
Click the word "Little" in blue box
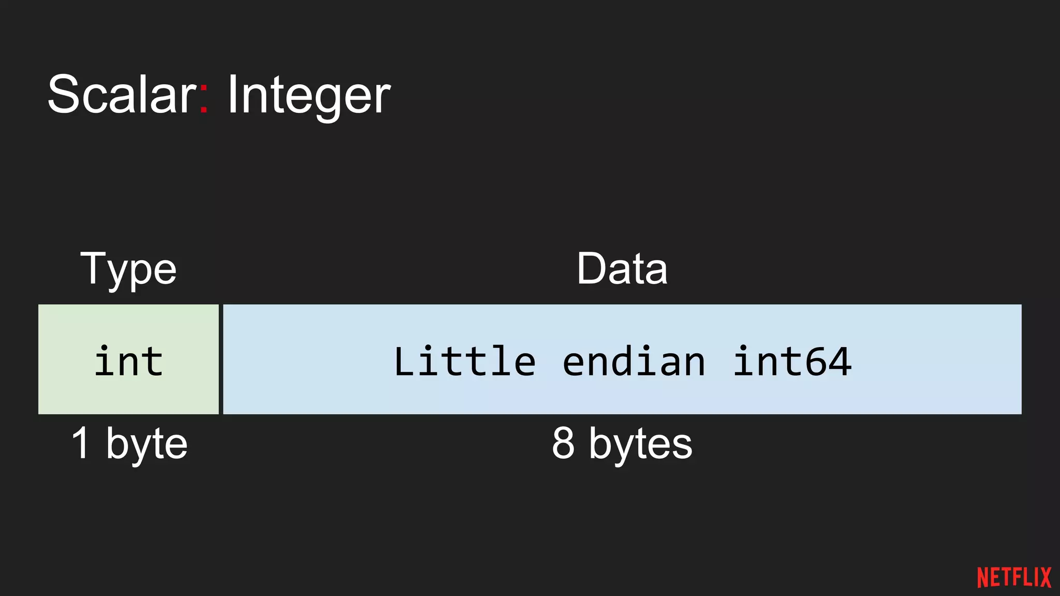(464, 361)
